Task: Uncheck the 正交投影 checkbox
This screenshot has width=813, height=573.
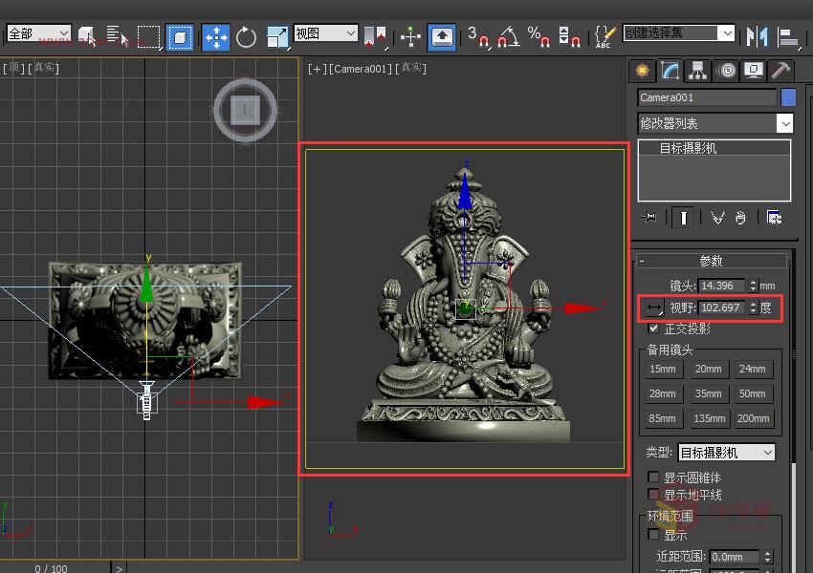Action: [x=654, y=328]
